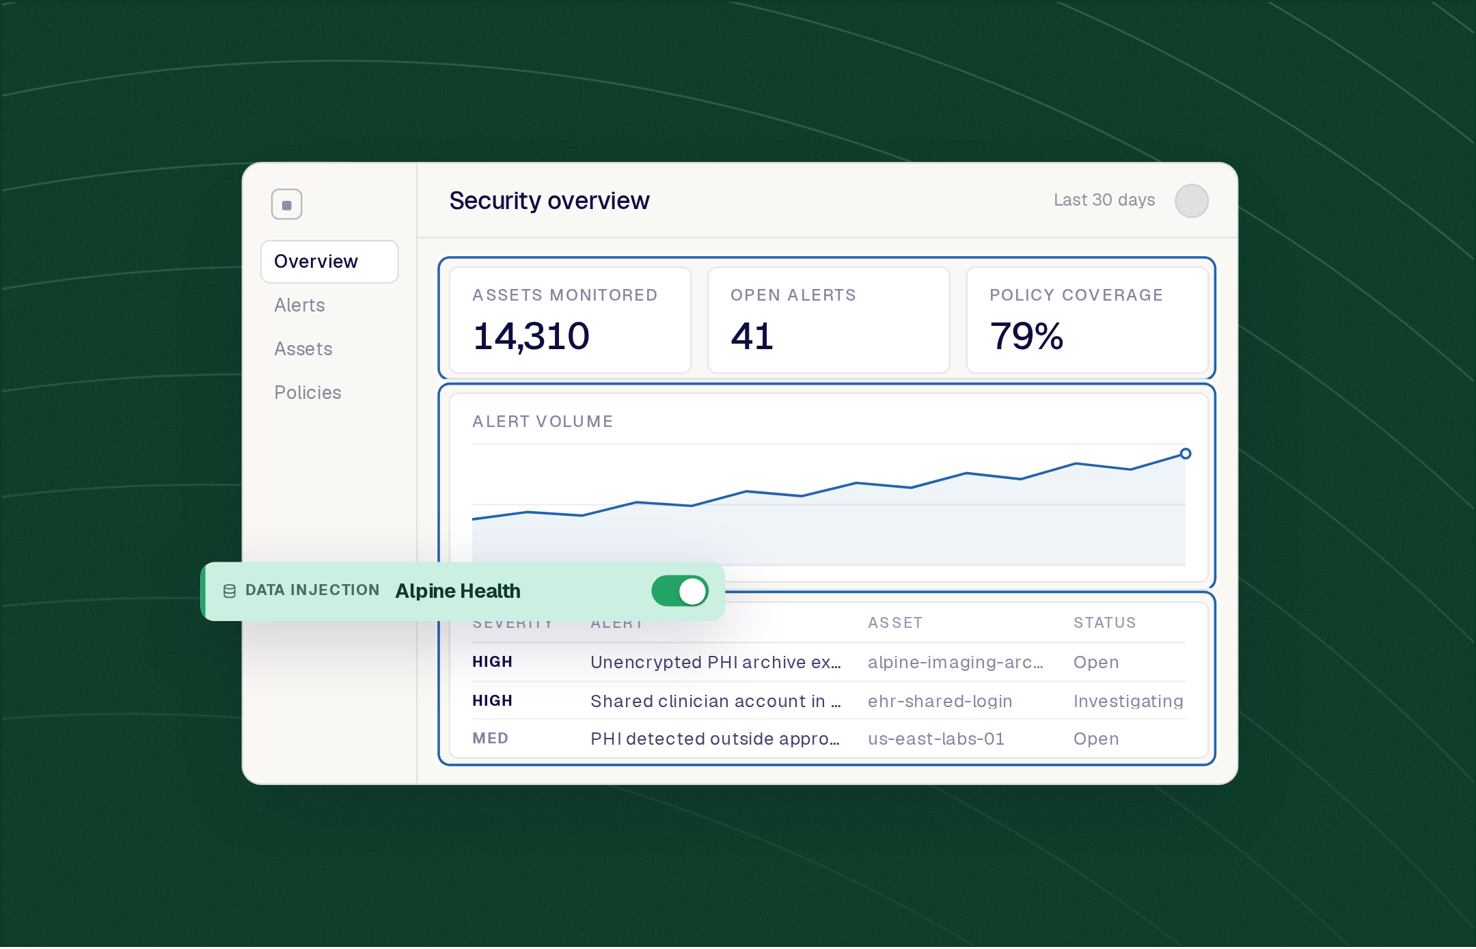Click the latest point on Alert Volume chart
The image size is (1476, 949).
pos(1186,454)
